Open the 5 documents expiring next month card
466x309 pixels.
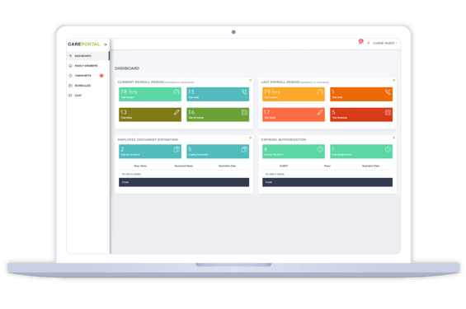tap(218, 152)
